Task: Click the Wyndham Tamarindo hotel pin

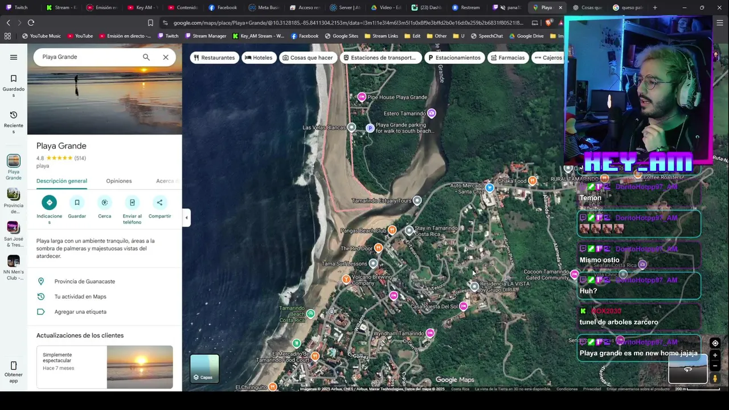Action: (430, 333)
